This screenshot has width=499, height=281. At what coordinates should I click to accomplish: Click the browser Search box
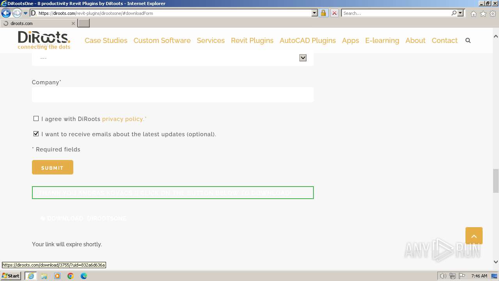click(x=396, y=13)
